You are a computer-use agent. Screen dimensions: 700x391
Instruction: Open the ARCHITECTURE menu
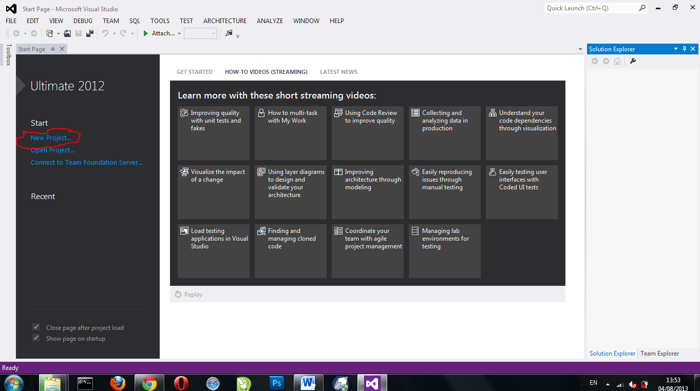point(225,21)
